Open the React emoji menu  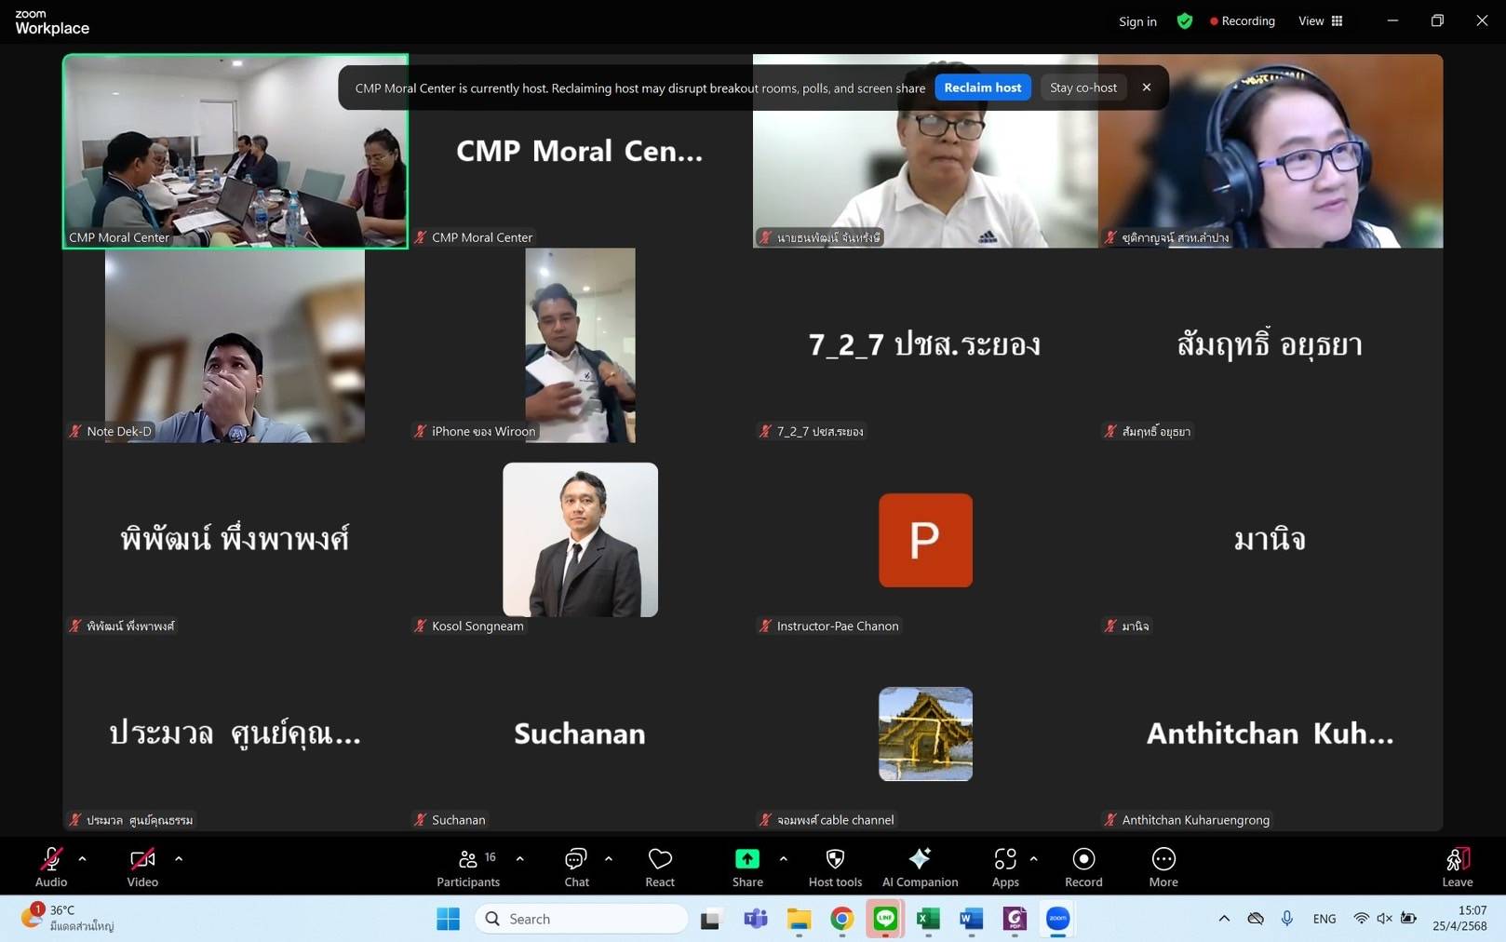coord(660,867)
